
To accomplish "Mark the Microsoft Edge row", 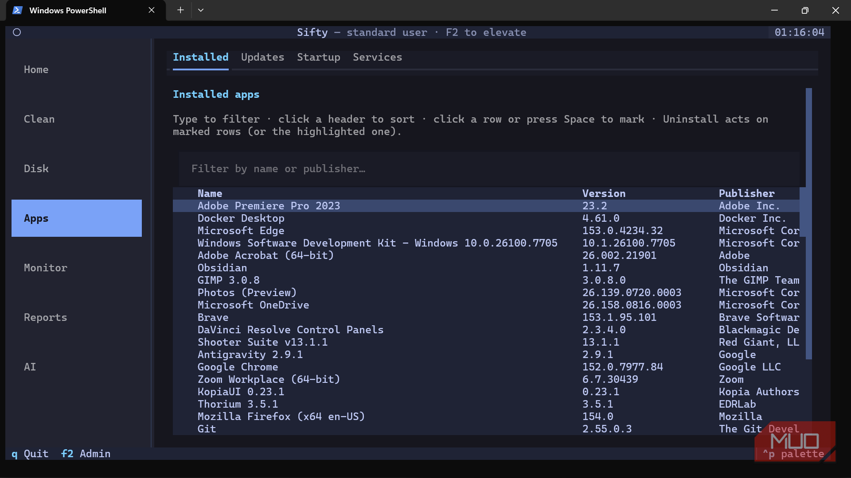I will [486, 231].
